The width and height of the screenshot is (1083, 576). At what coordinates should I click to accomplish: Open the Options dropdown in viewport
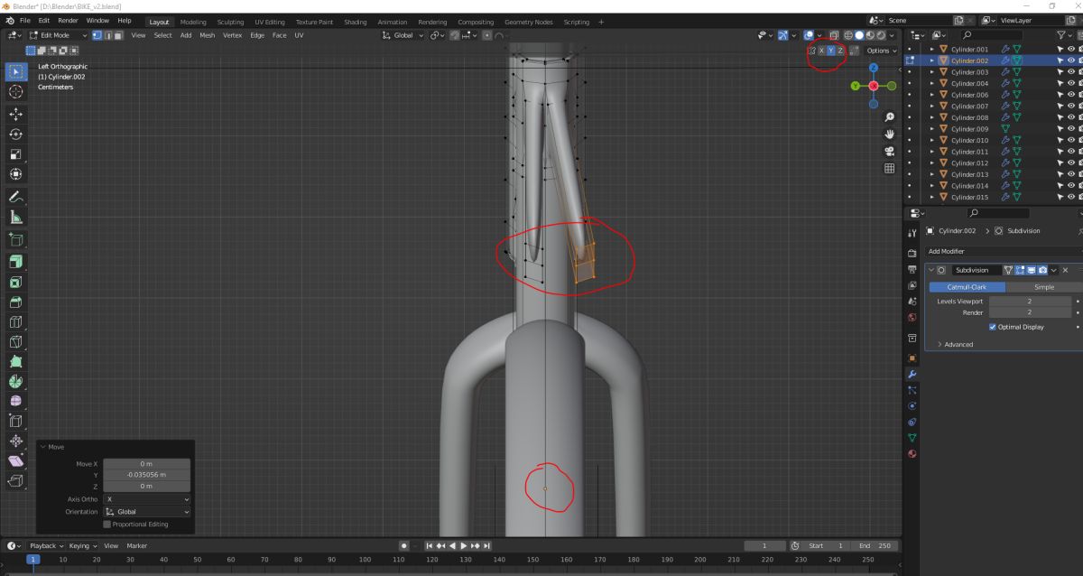[x=881, y=51]
